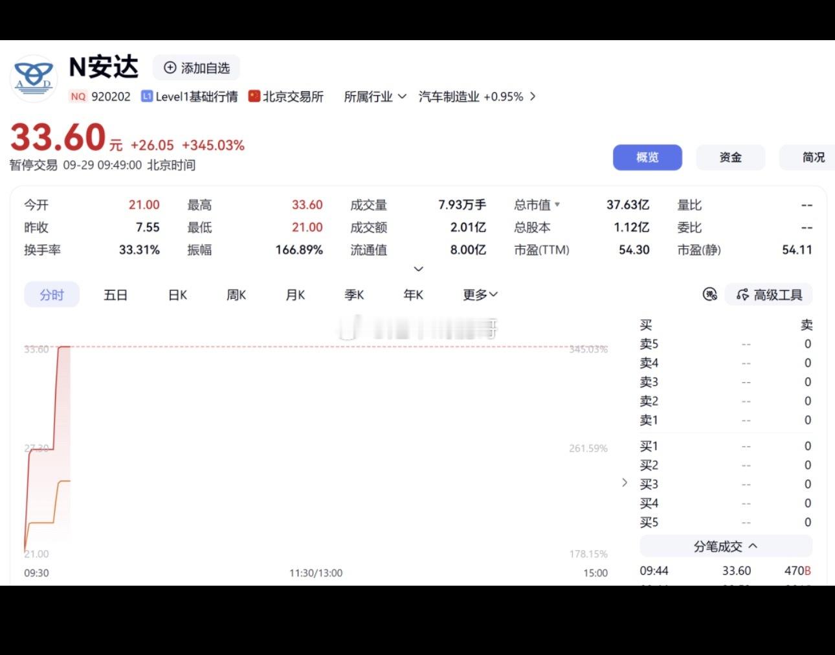The image size is (835, 655).
Task: Click the 总市值 value 37.63亿
Action: [x=628, y=205]
